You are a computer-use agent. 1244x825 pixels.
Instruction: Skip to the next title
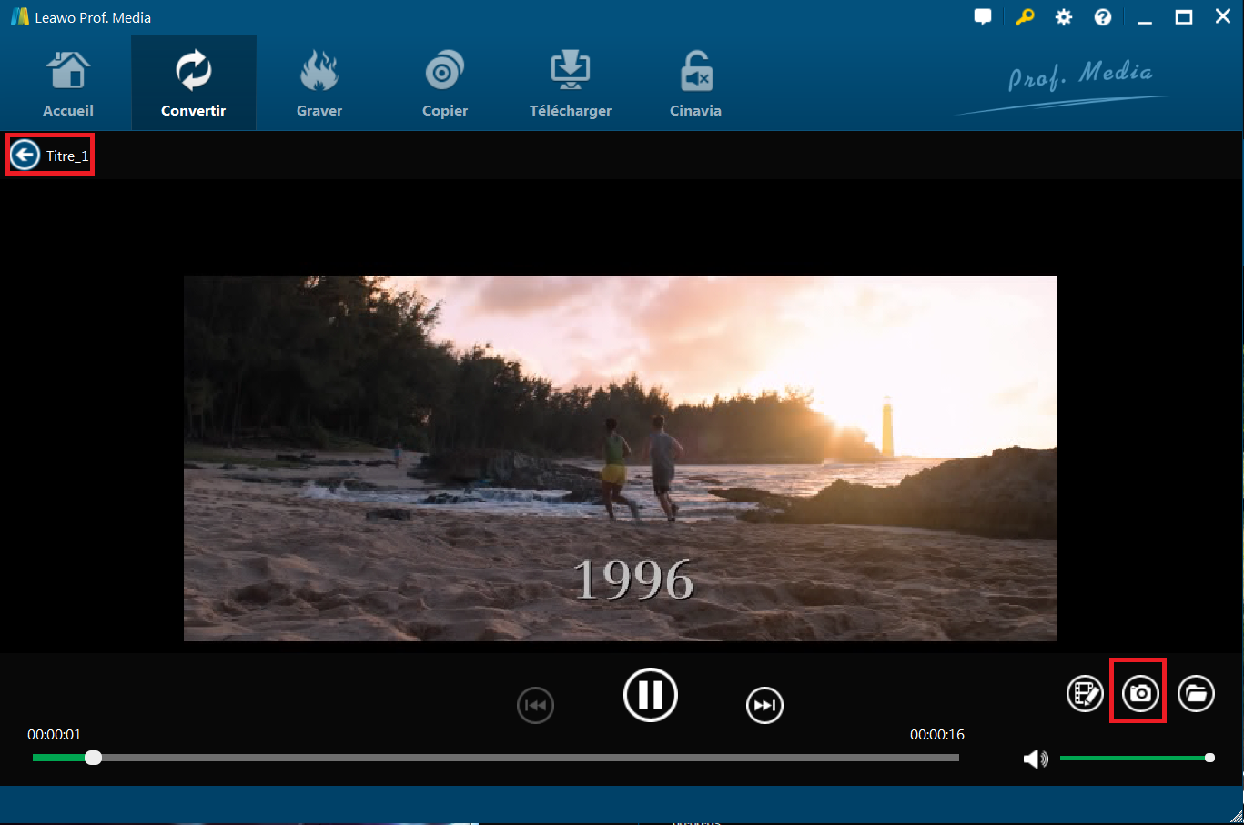(764, 705)
